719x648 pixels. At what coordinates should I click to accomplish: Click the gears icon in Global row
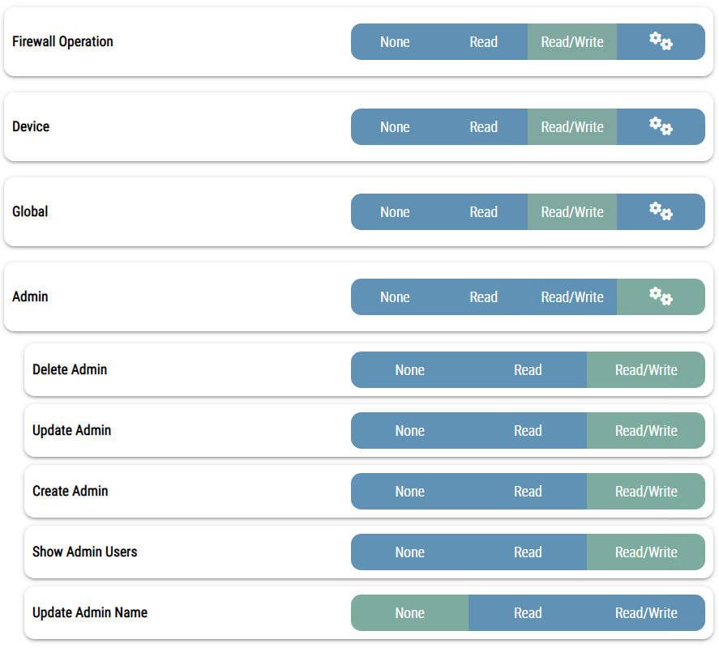661,211
